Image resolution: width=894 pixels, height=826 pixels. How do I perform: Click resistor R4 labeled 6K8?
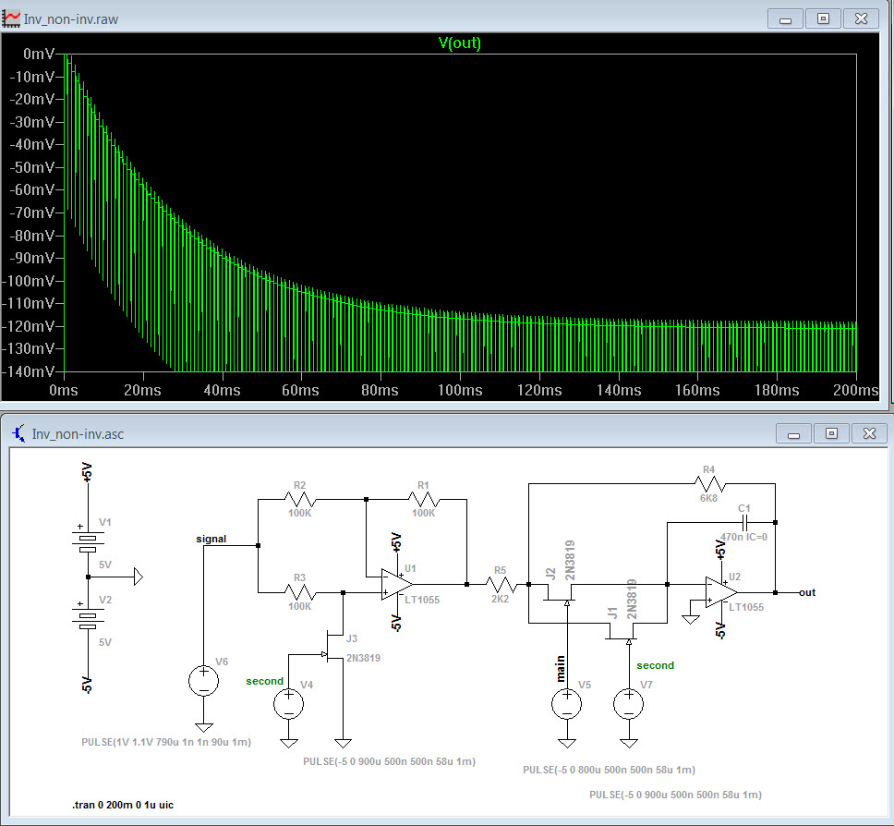(709, 483)
